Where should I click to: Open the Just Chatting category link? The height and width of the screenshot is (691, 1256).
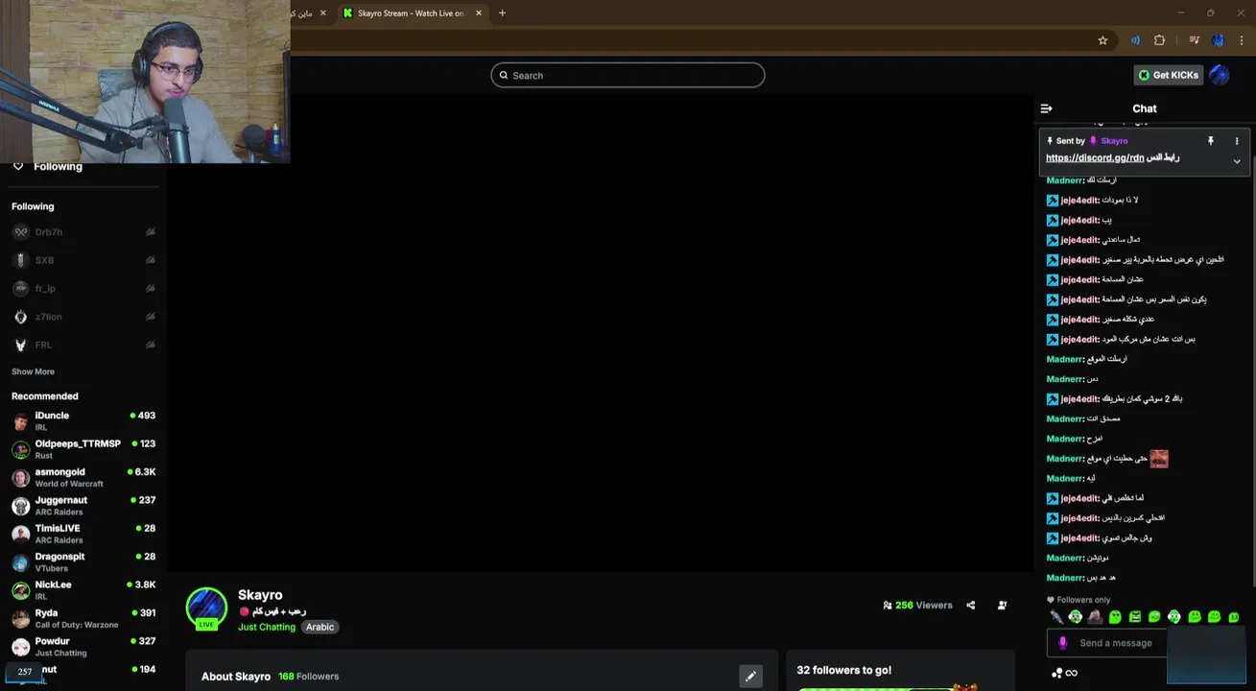coord(267,627)
